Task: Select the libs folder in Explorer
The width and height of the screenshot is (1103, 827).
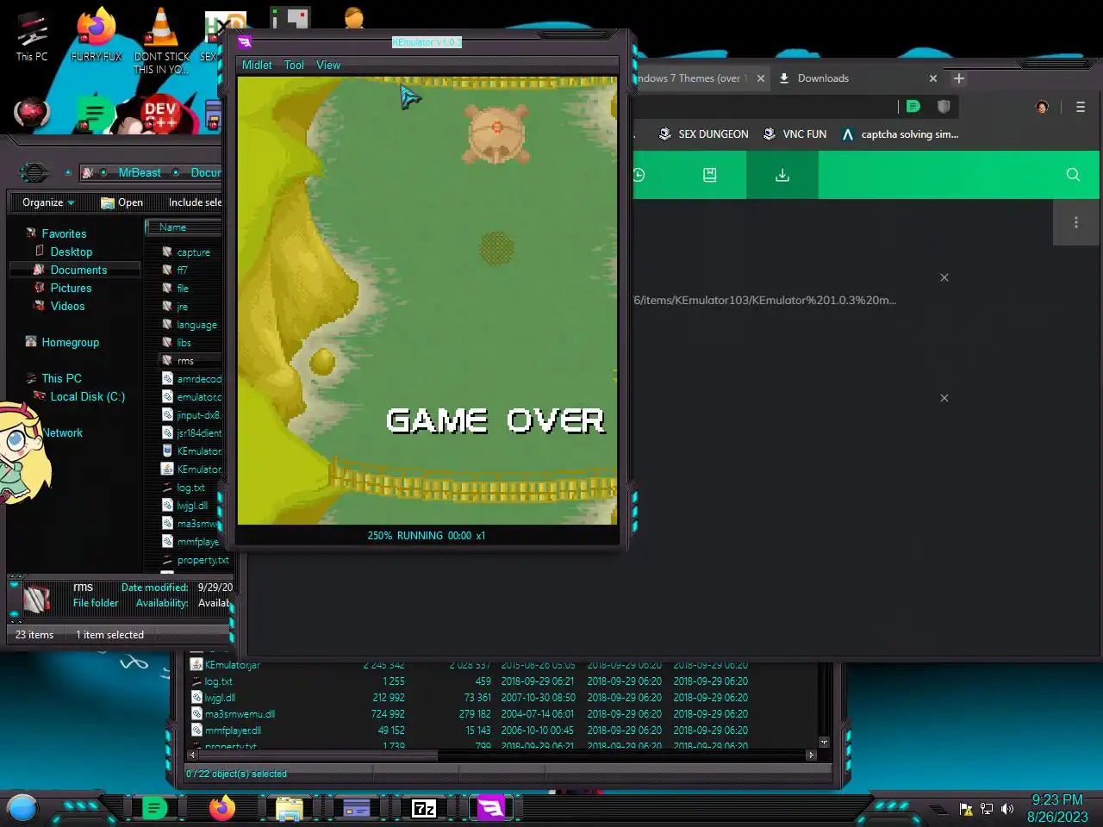Action: coord(184,343)
